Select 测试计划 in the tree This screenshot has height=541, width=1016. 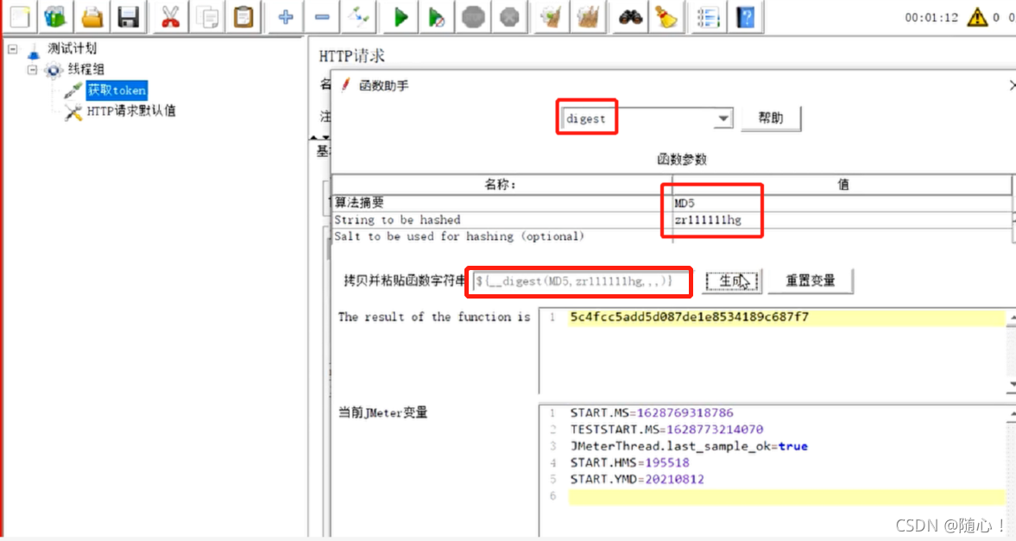point(72,48)
